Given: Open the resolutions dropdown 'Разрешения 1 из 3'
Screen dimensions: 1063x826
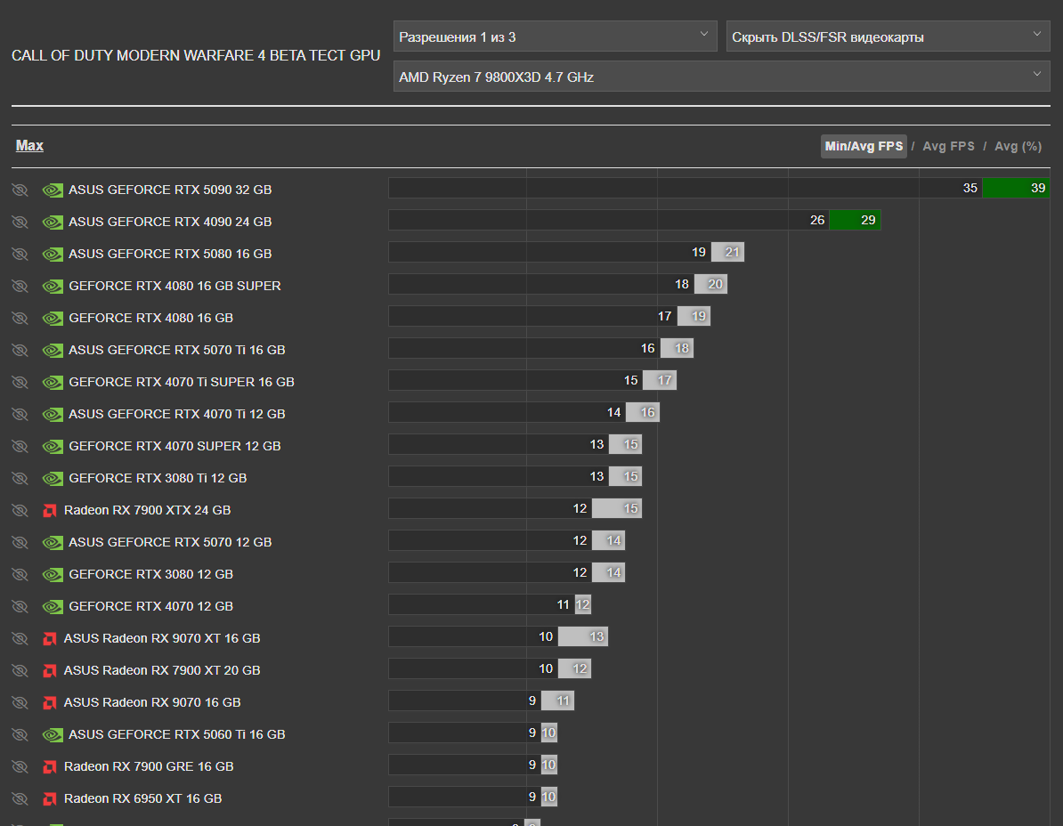Looking at the screenshot, I should coord(555,36).
